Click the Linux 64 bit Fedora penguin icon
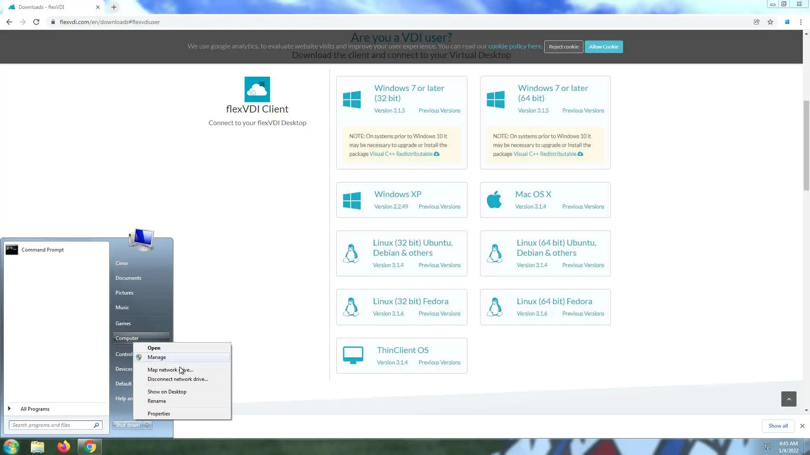 click(x=494, y=307)
